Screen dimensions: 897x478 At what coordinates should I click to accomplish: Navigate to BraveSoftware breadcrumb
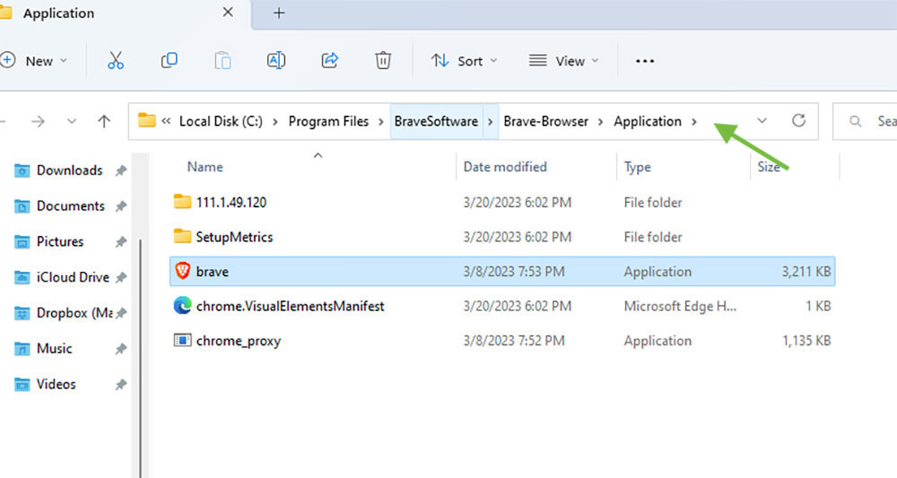click(x=436, y=121)
